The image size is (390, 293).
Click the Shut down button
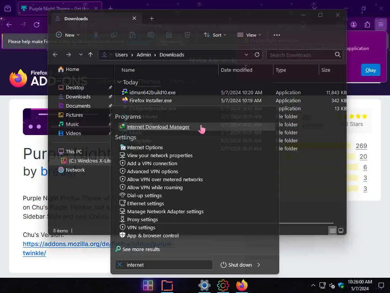pos(236,265)
